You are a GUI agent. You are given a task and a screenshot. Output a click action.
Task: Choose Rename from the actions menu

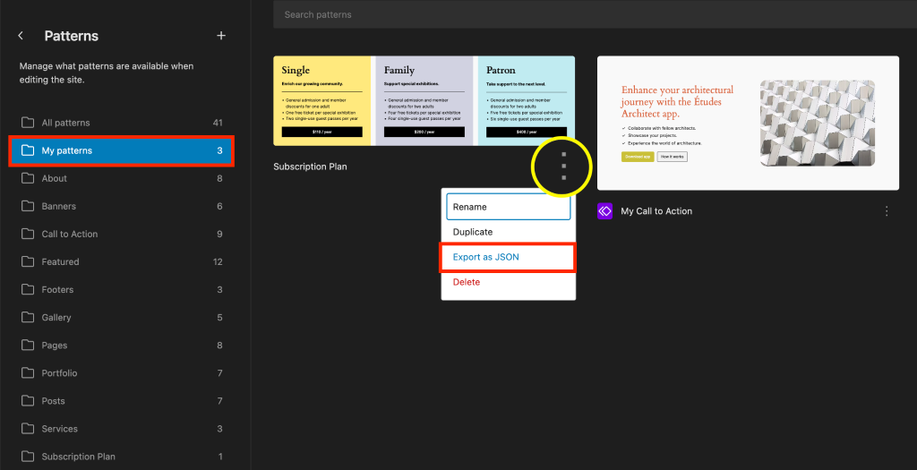click(509, 207)
